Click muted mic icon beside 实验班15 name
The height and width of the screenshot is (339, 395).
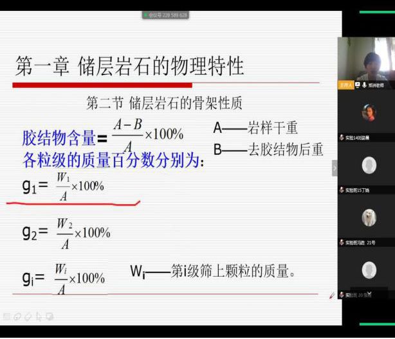pyautogui.click(x=342, y=190)
